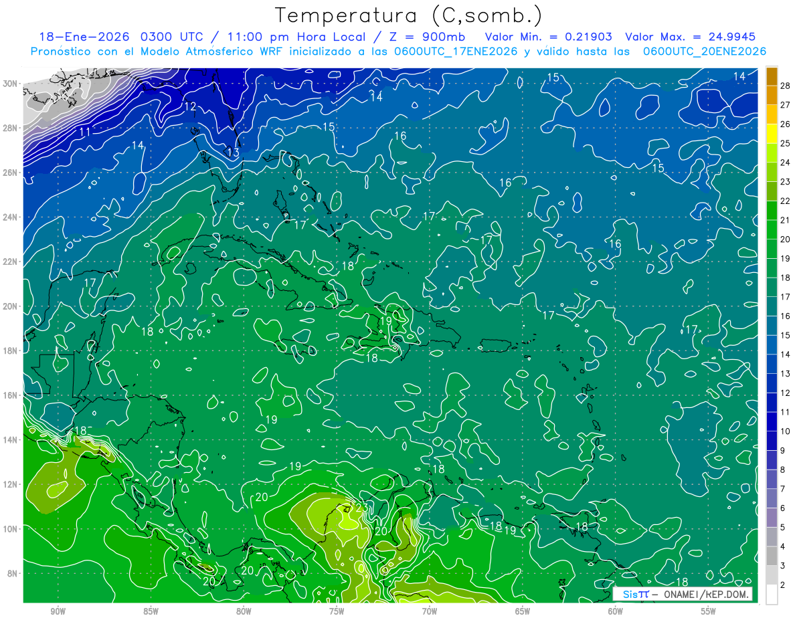
Task: Click the longitude axis label "65W"
Action: pos(523,611)
